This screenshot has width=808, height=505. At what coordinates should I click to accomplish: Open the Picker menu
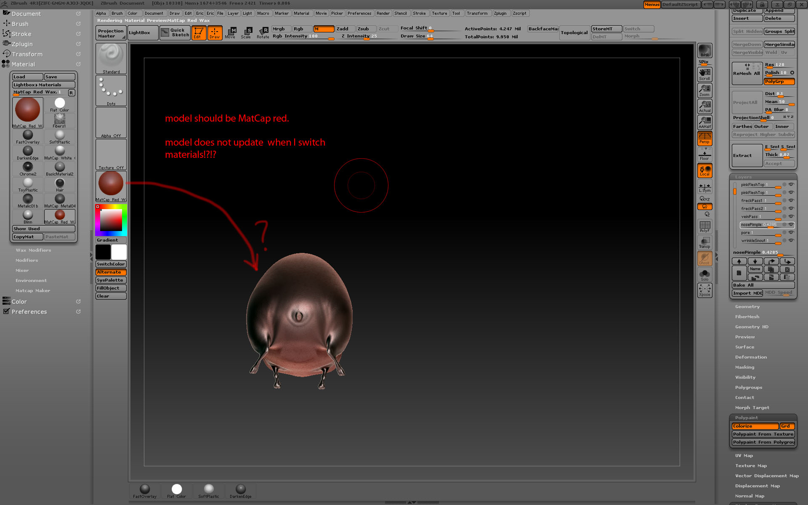[337, 13]
